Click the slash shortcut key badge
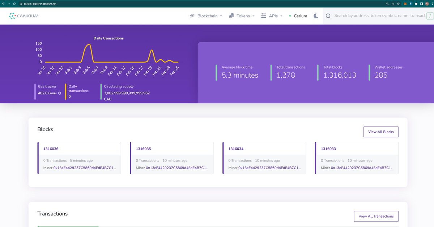The image size is (434, 227). [429, 16]
